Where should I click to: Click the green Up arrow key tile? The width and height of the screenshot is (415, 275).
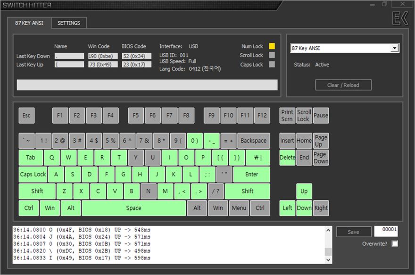tap(304, 191)
